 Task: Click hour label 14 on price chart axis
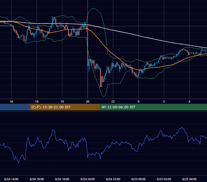pos(11,102)
